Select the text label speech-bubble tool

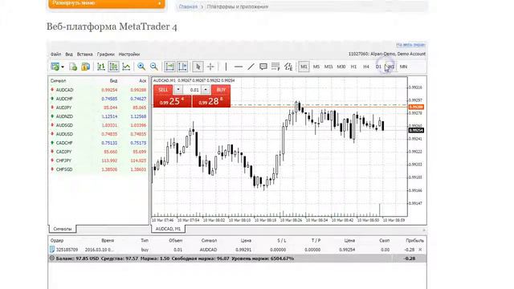click(x=263, y=67)
